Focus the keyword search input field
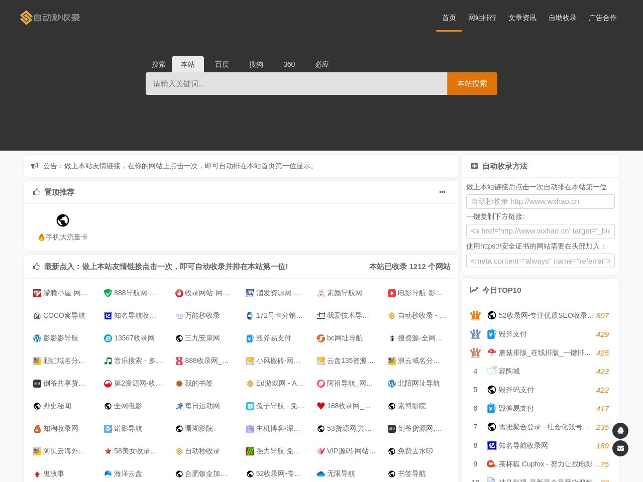 pyautogui.click(x=296, y=84)
